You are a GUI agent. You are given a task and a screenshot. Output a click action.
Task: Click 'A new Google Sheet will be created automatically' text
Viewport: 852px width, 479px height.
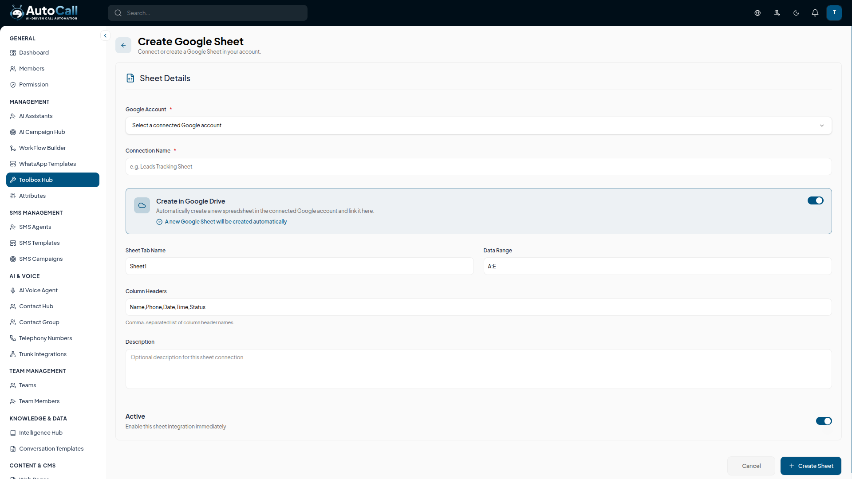(226, 222)
